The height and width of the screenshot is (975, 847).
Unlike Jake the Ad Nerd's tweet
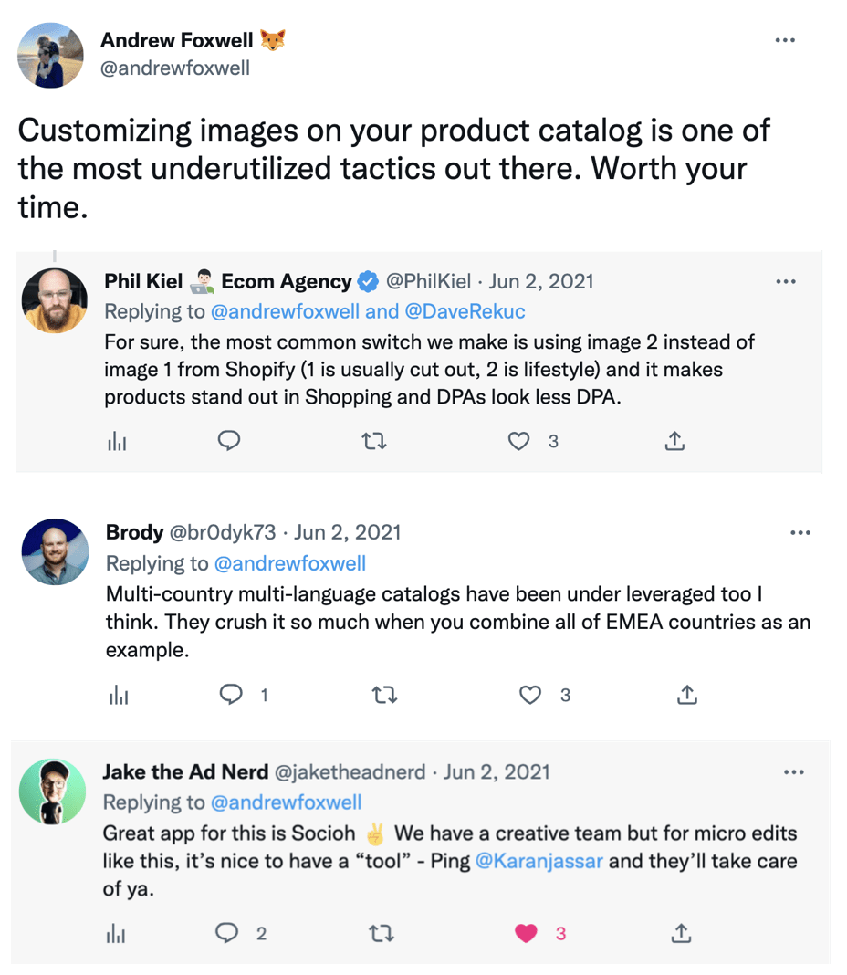click(x=526, y=933)
